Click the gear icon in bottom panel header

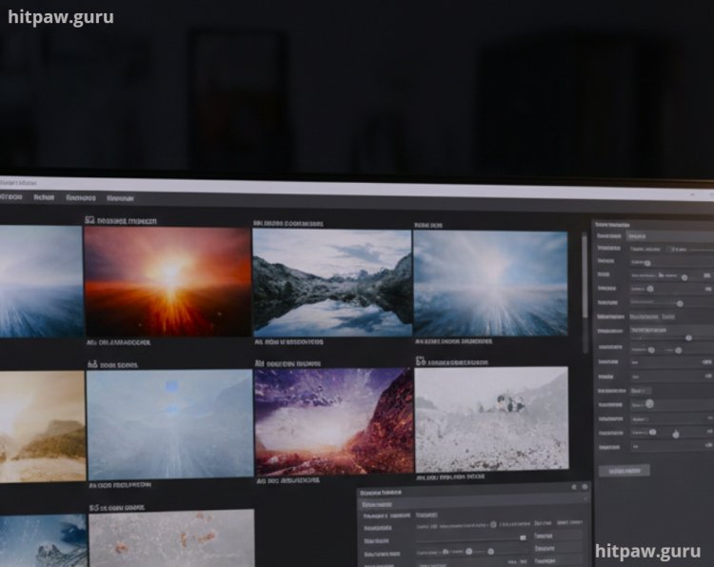(585, 487)
